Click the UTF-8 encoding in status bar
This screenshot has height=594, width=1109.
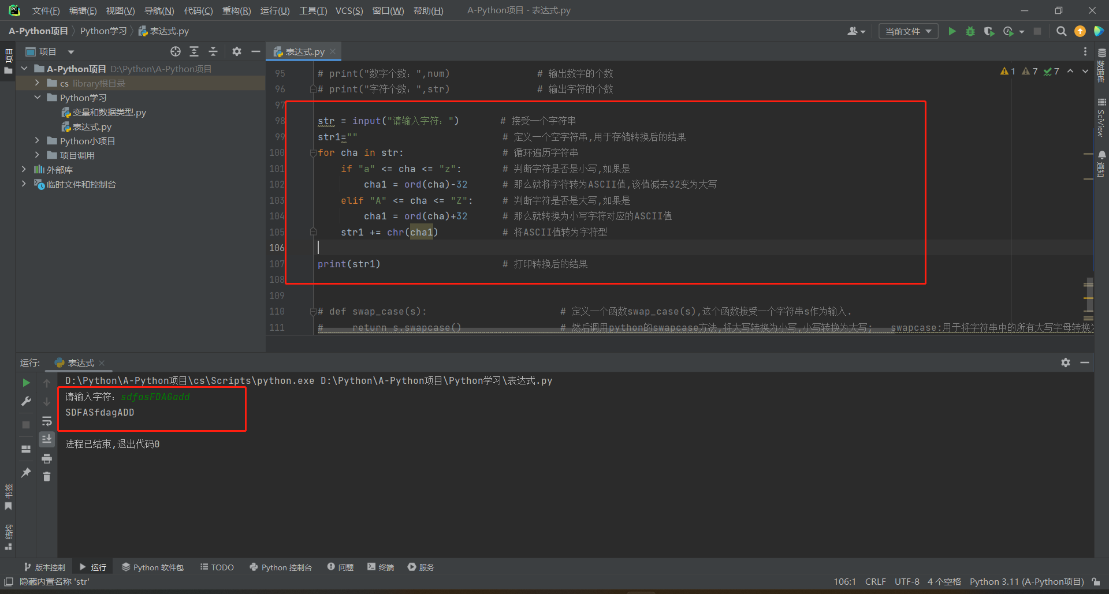pyautogui.click(x=907, y=582)
